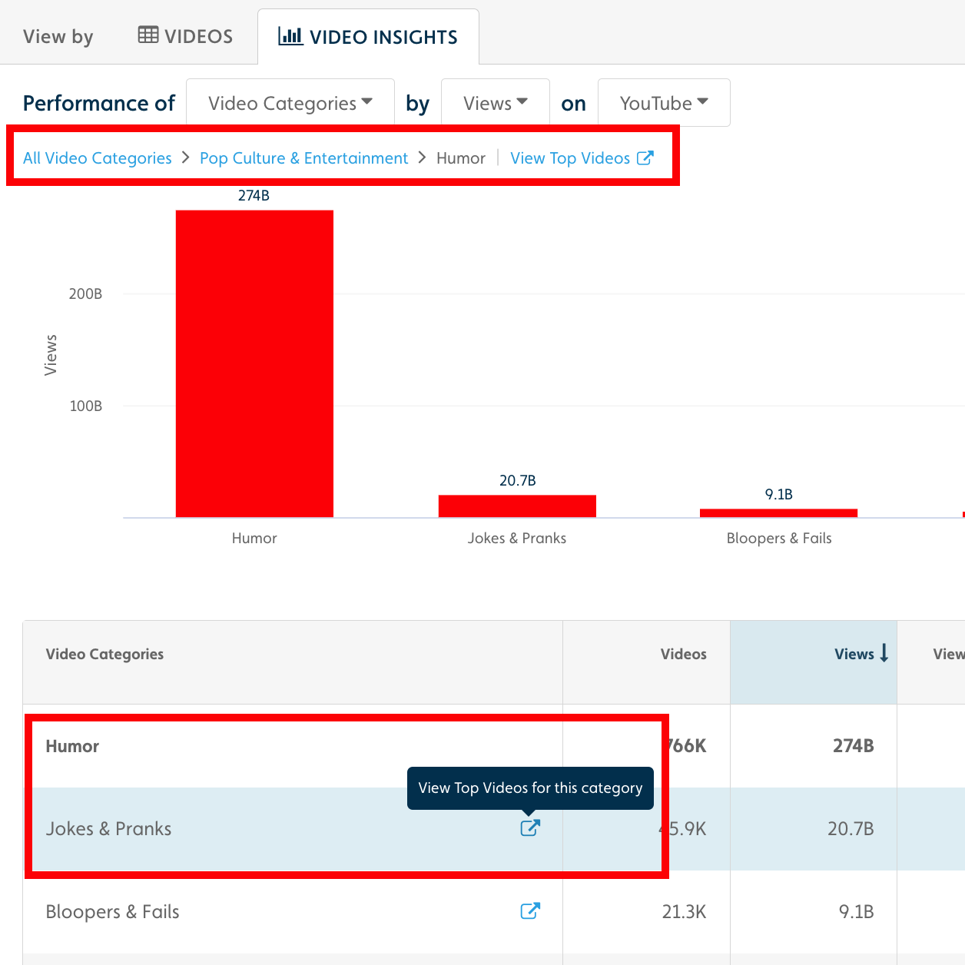Open top videos icon for Jokes & Pranks
The image size is (965, 965).
530,827
